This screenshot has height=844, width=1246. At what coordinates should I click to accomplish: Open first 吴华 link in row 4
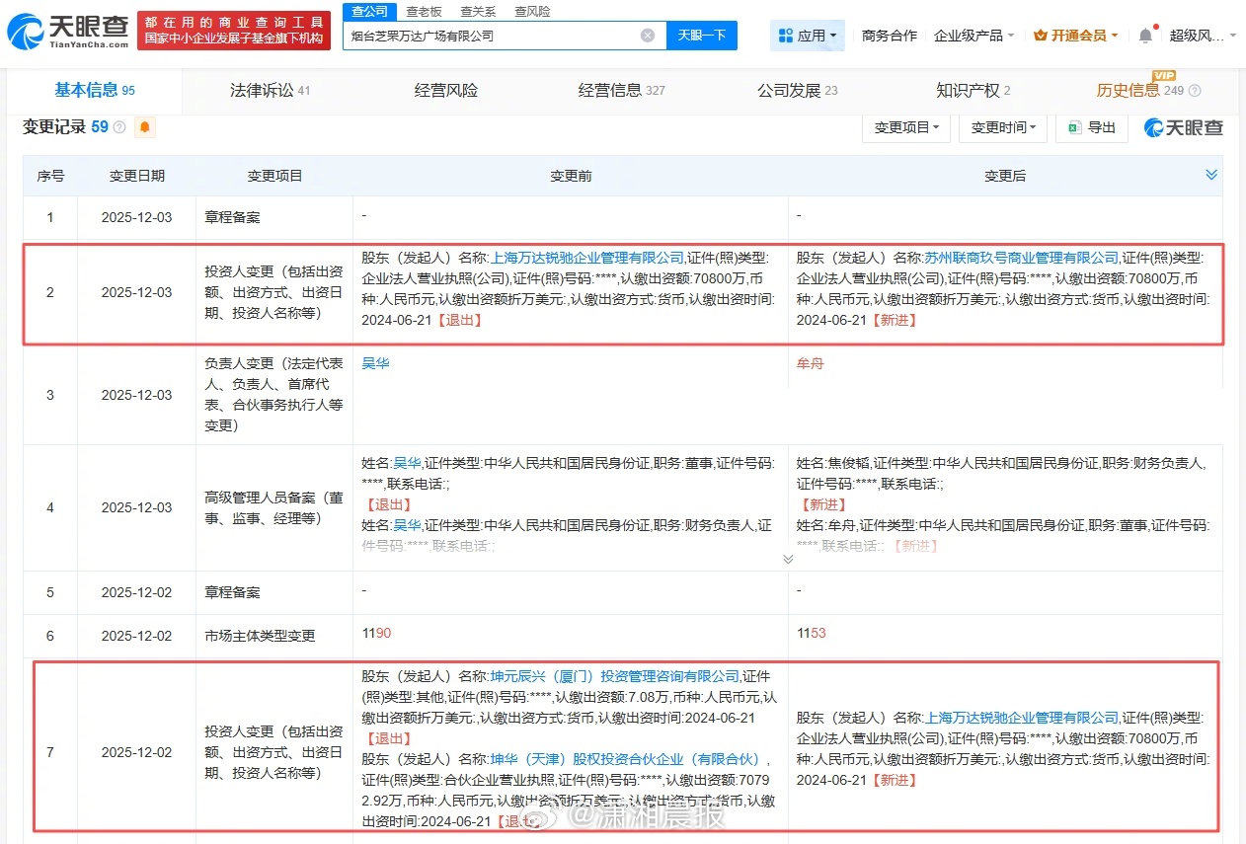(x=407, y=463)
